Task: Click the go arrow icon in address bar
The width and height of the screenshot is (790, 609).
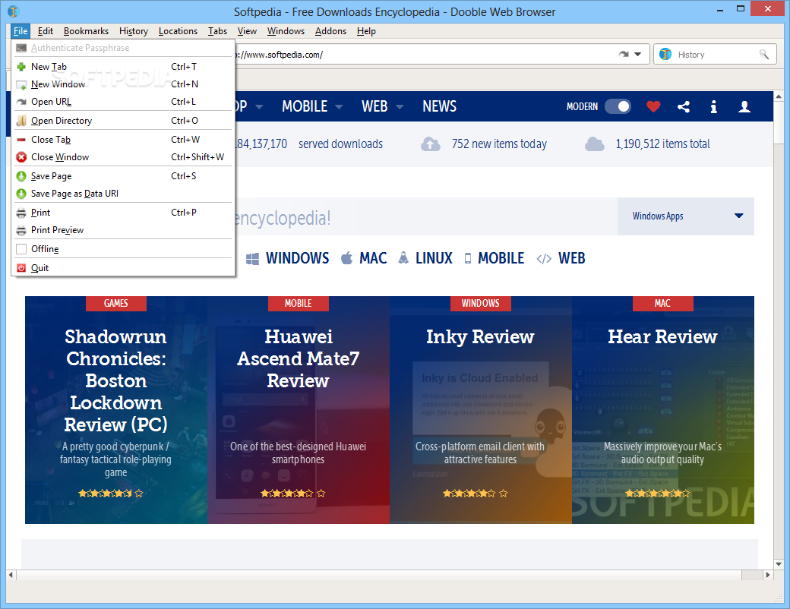Action: pos(624,55)
